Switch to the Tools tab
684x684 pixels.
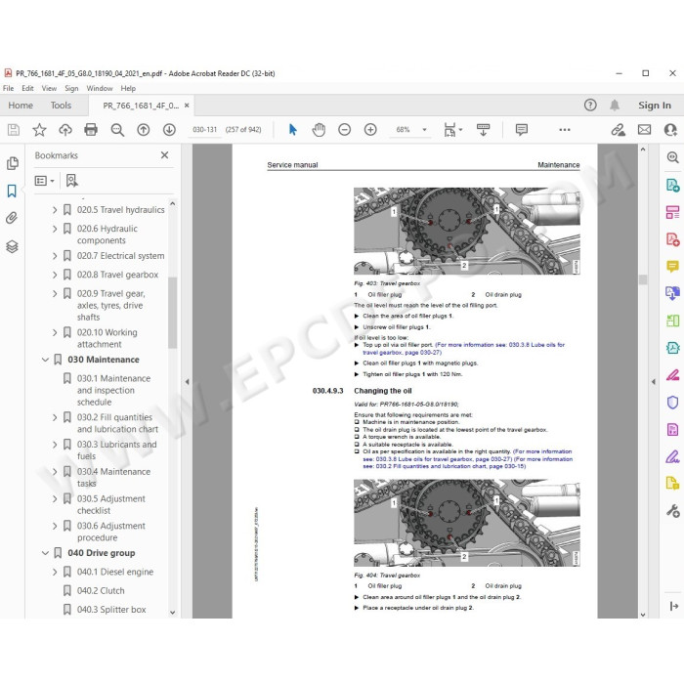61,106
